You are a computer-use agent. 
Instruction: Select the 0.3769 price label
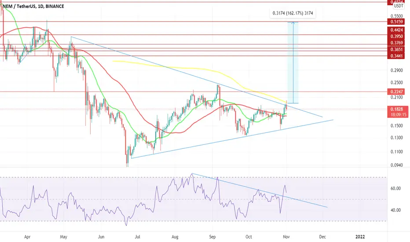click(x=396, y=43)
